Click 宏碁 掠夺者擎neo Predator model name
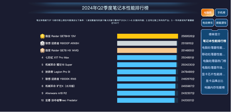 pyautogui.click(x=61, y=100)
